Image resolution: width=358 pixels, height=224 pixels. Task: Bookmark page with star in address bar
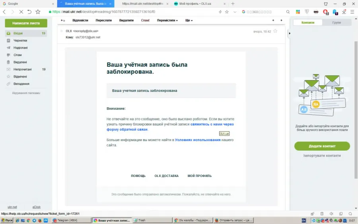(227, 12)
